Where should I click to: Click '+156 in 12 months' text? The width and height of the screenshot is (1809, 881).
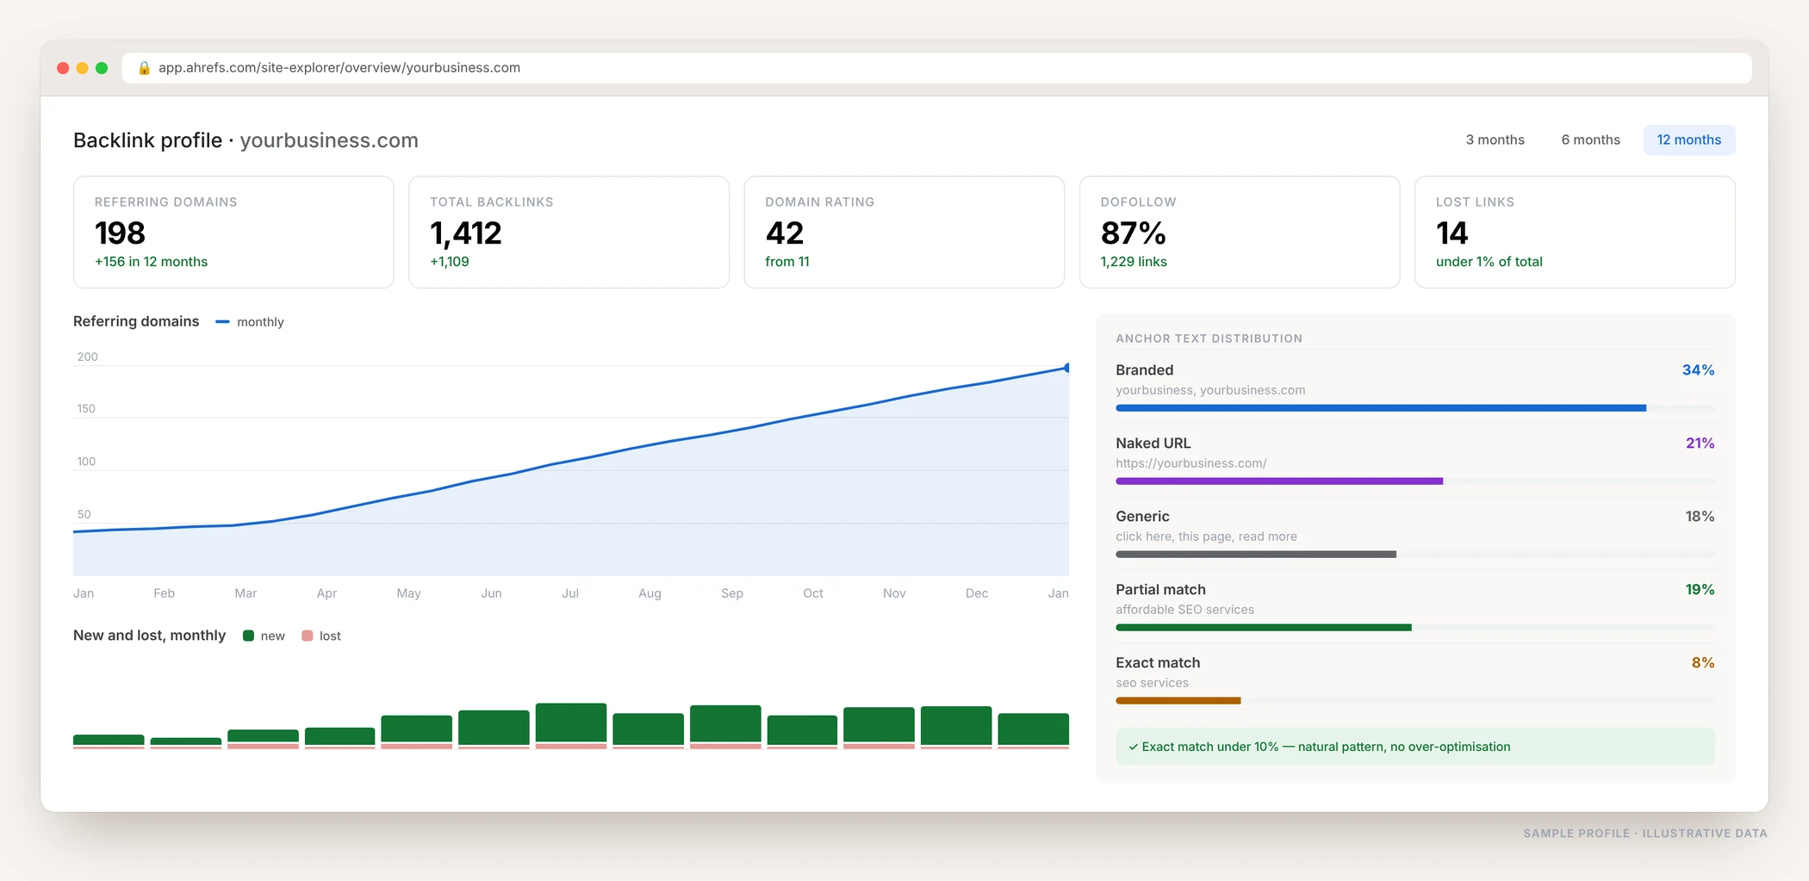[151, 262]
